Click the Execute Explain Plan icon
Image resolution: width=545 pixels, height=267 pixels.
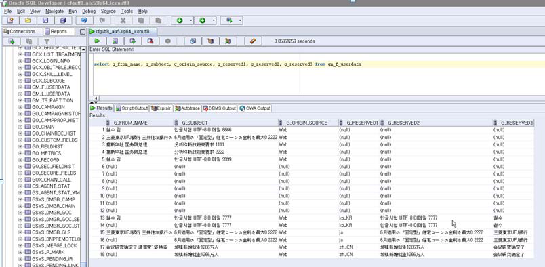click(211, 41)
